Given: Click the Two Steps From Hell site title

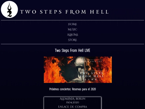Looking at the screenshot, I should tap(64, 12).
